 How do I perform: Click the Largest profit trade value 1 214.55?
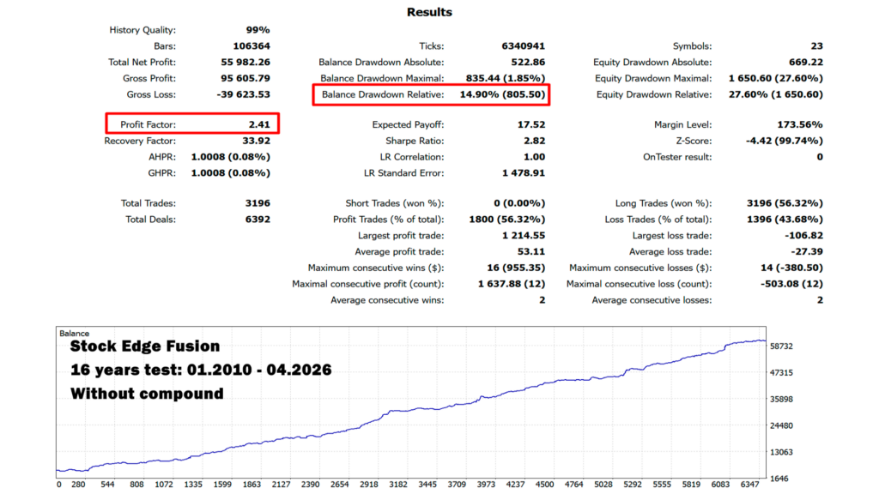[524, 236]
